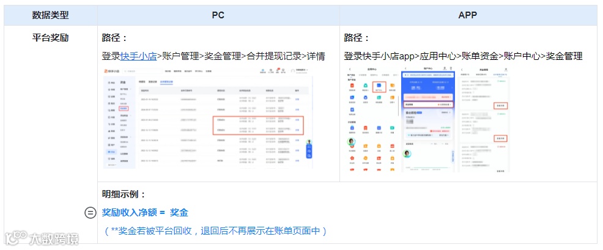Click path text starting 登录快手小店app>应用中心
Viewport: 603px width, 250px height.
coord(464,56)
